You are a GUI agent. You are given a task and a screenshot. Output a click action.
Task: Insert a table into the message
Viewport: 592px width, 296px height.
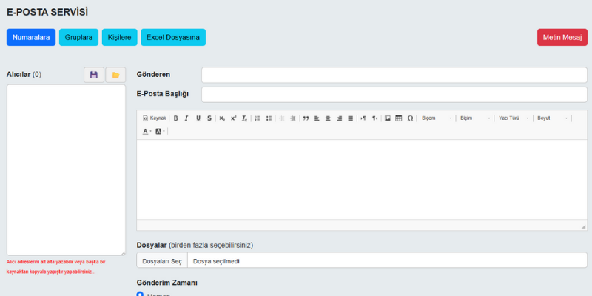coord(398,118)
